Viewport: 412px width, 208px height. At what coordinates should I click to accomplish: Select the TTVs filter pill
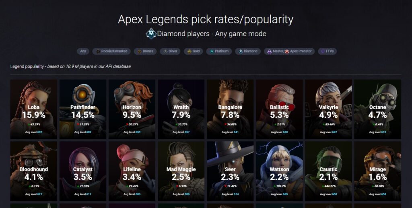point(327,51)
